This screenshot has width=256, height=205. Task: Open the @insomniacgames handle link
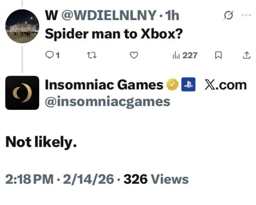[107, 101]
